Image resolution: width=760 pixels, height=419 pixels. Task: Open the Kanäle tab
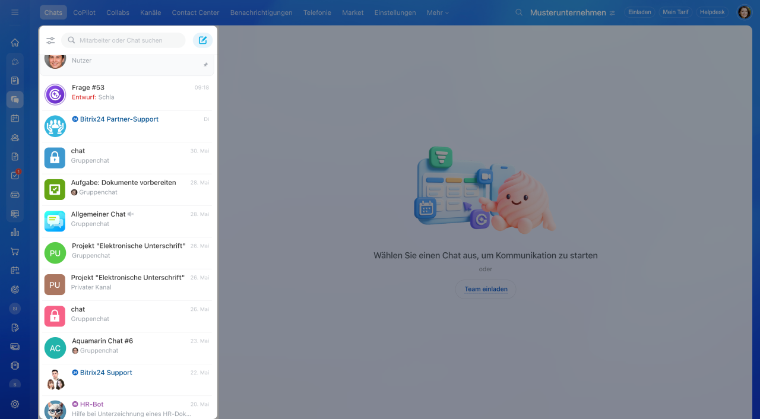pos(151,12)
